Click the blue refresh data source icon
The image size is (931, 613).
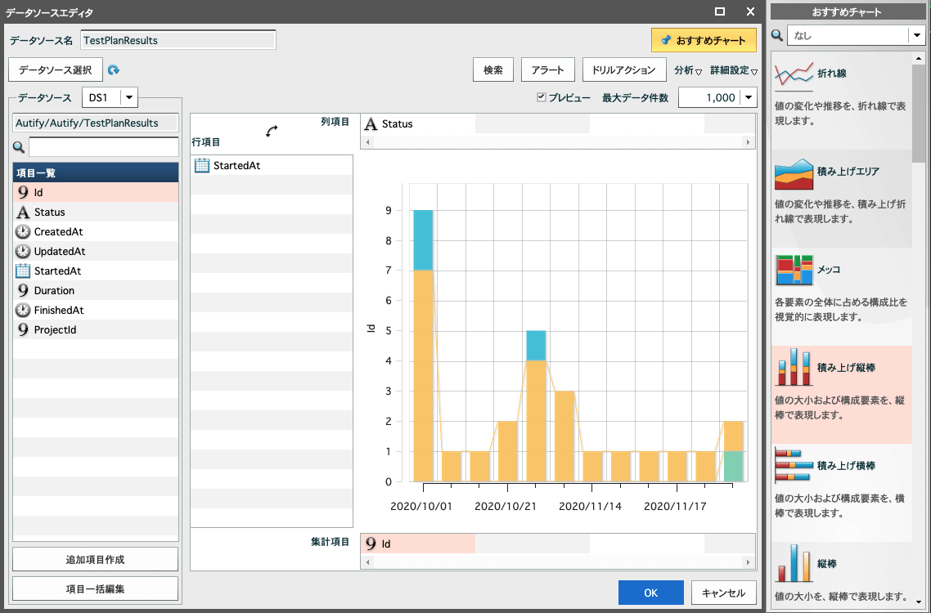pyautogui.click(x=114, y=70)
